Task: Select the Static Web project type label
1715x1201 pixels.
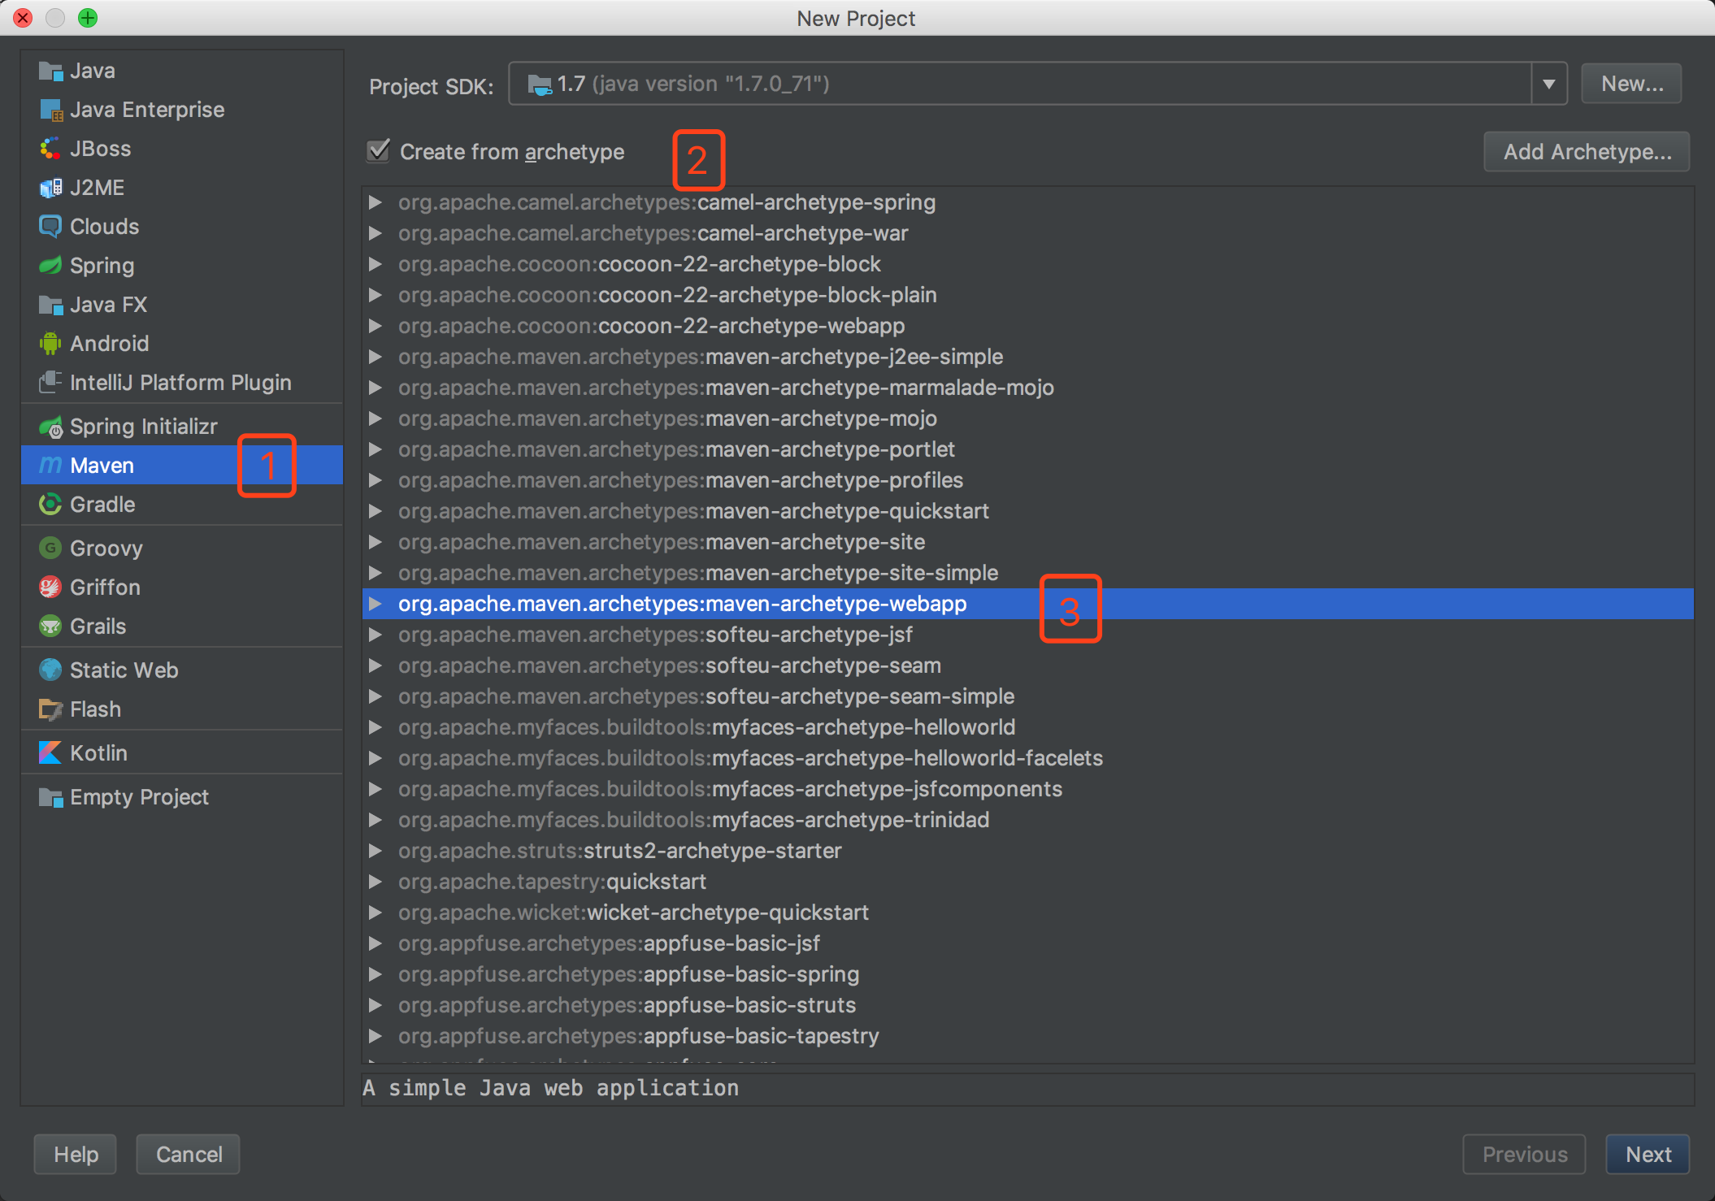Action: (x=124, y=670)
